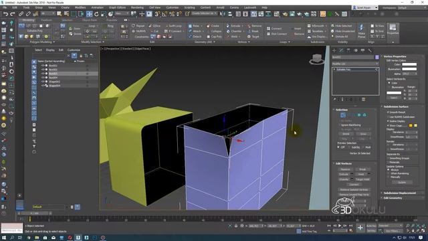
Task: Click the Unhide All button
Action: coord(340,36)
